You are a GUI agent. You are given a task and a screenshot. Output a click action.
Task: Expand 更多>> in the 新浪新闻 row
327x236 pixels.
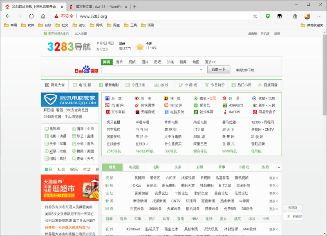point(274,201)
